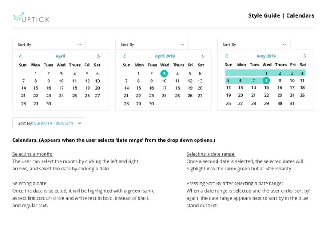Select date 15 in the April calendar

[x=36, y=88]
